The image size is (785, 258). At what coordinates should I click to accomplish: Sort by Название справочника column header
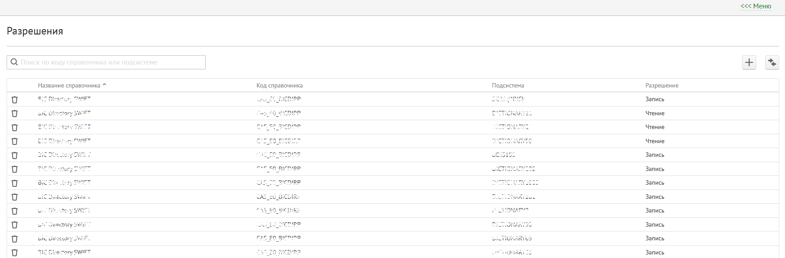coord(69,86)
